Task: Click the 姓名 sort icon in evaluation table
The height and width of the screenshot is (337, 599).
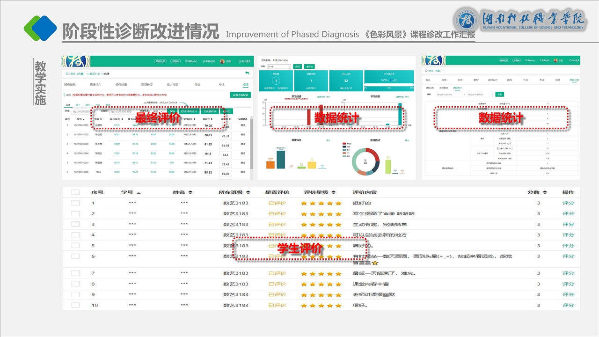Action: coord(190,193)
